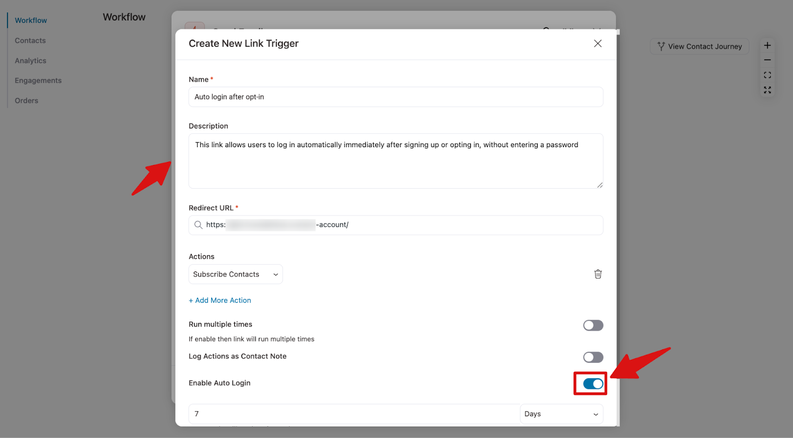Zoom in with the plus icon

click(767, 46)
